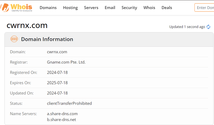The width and height of the screenshot is (214, 125).
Task: Click the Updated 1 second ago text
Action: pos(187,27)
